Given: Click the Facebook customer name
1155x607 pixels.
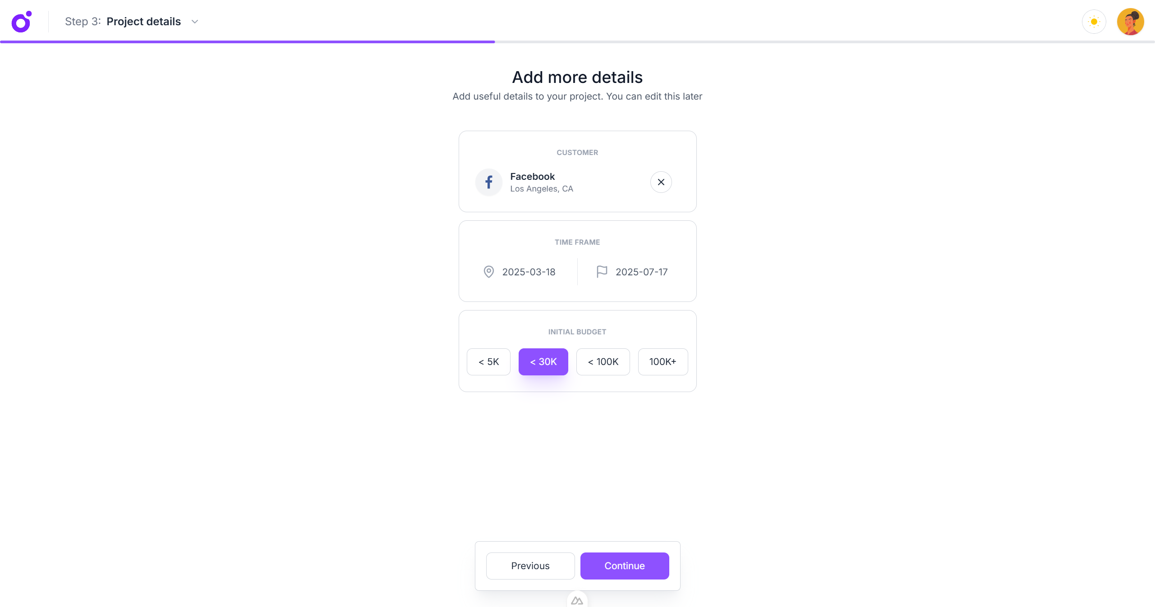Looking at the screenshot, I should click(532, 177).
